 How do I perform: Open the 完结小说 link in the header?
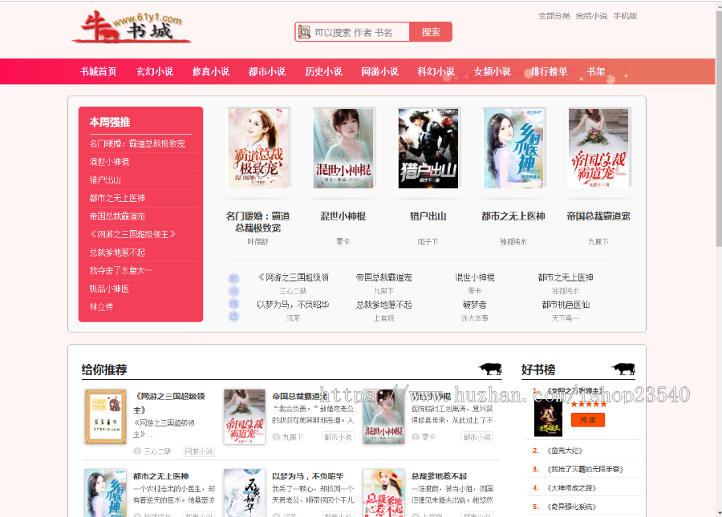click(x=591, y=14)
